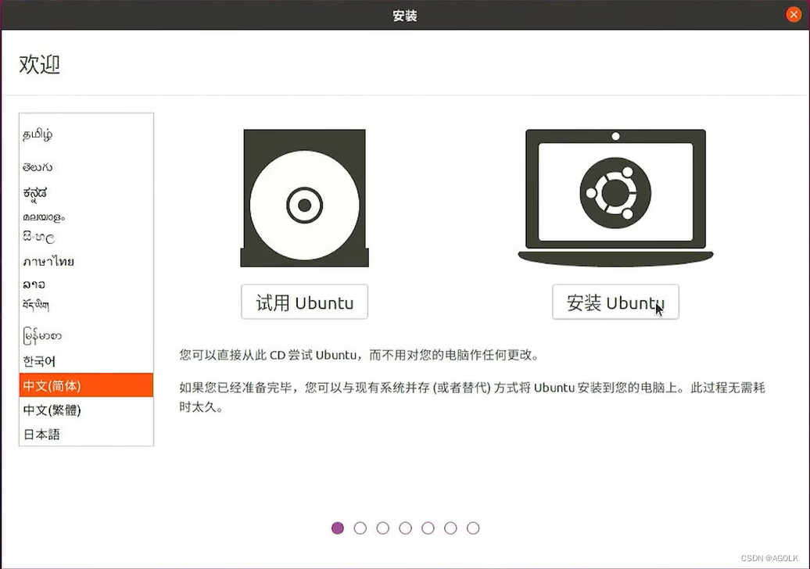Close the installer with the orange X
This screenshot has width=810, height=569.
pos(794,14)
